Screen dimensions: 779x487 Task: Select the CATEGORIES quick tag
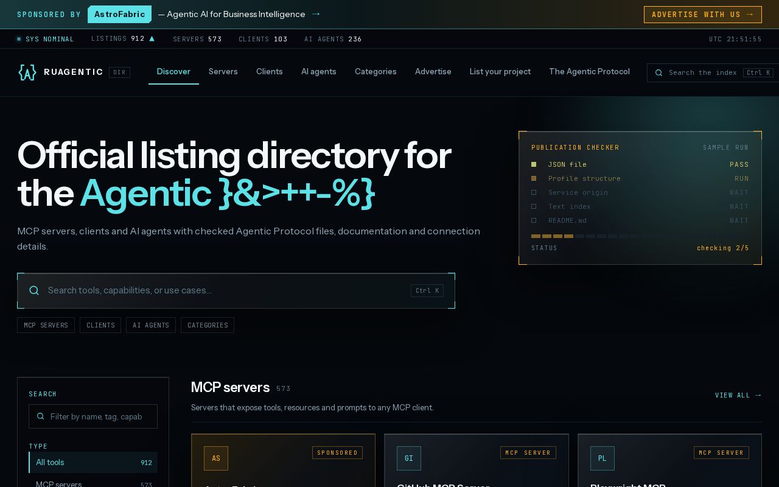click(208, 325)
